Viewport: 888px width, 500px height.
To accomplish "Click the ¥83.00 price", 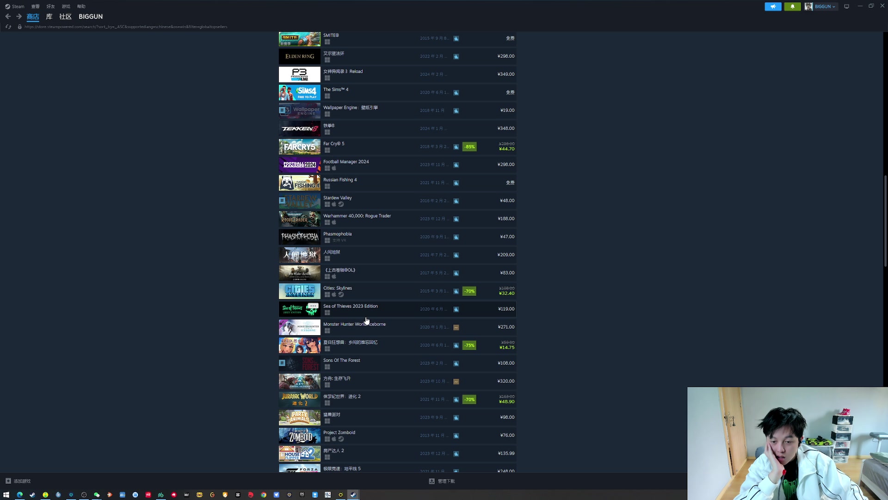I will click(507, 273).
